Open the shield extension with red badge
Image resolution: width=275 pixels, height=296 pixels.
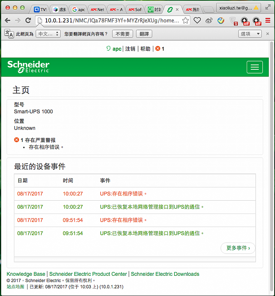click(x=233, y=21)
